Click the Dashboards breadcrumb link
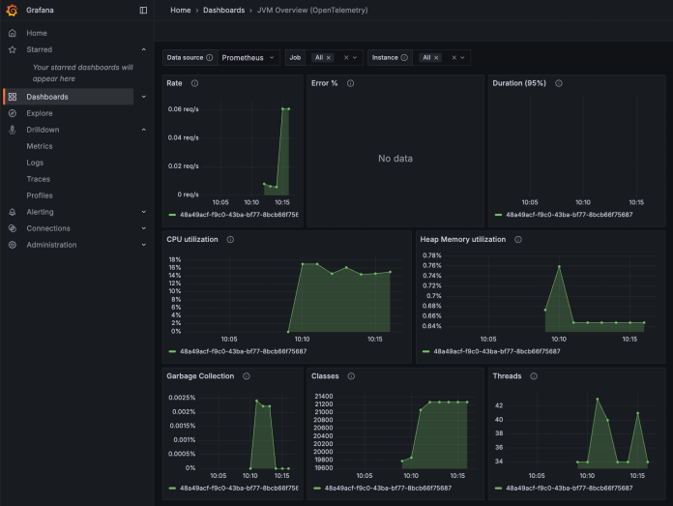Image resolution: width=673 pixels, height=506 pixels. point(223,10)
